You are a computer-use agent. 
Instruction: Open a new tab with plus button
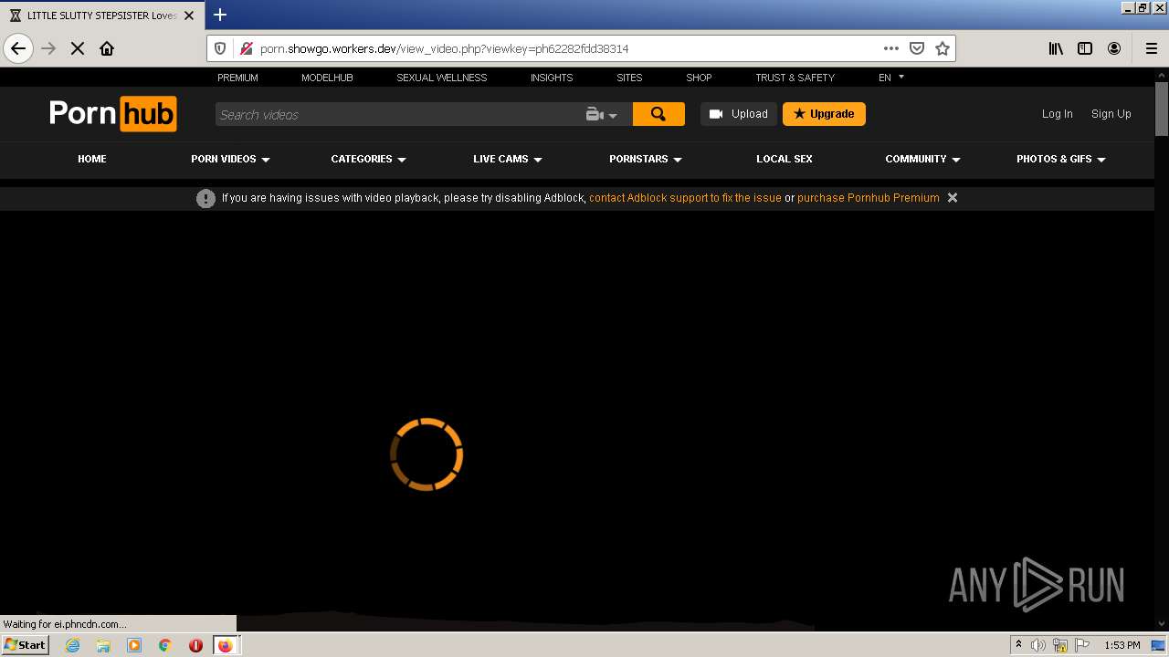click(x=220, y=15)
